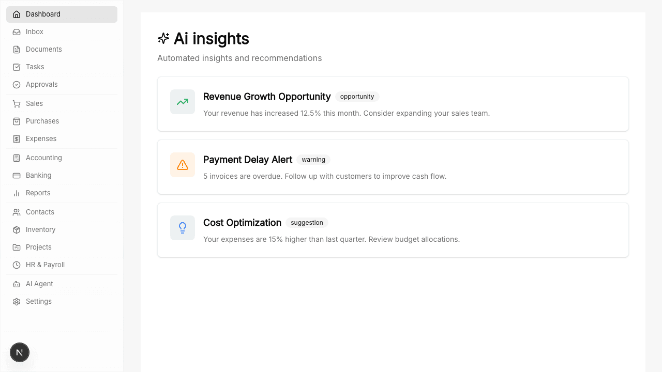Navigate to HR & Payroll
This screenshot has height=372, width=662.
tap(46, 265)
